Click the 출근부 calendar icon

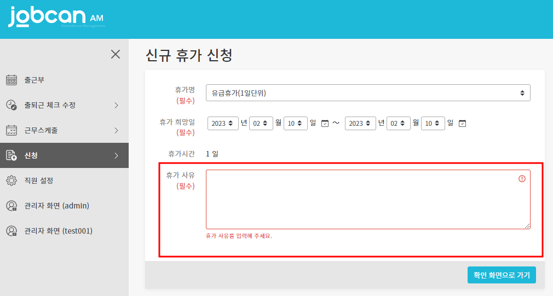point(11,80)
